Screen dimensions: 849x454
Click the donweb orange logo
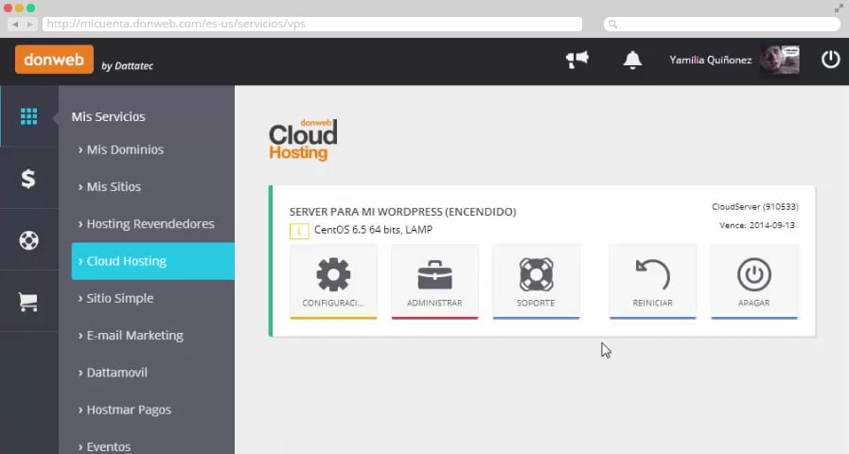(54, 59)
